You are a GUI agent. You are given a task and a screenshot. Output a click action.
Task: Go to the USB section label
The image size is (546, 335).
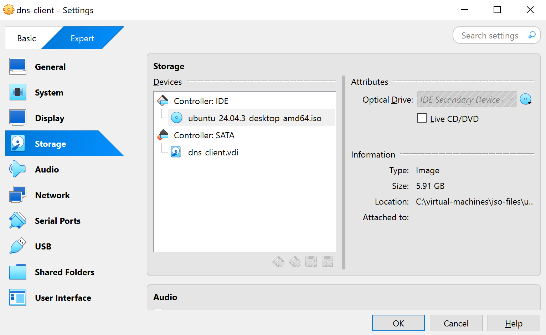coord(43,247)
